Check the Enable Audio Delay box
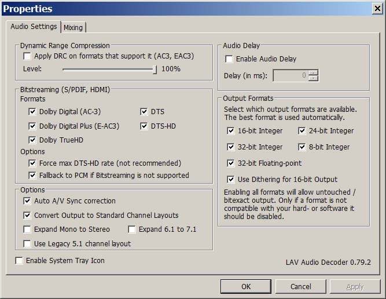386x299 pixels. tap(229, 59)
